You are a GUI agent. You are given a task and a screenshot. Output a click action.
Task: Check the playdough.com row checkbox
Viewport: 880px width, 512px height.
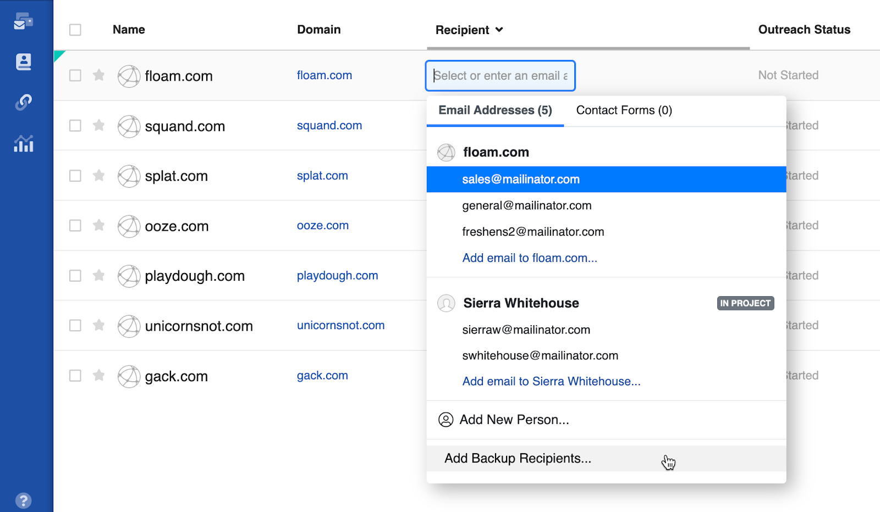coord(75,276)
